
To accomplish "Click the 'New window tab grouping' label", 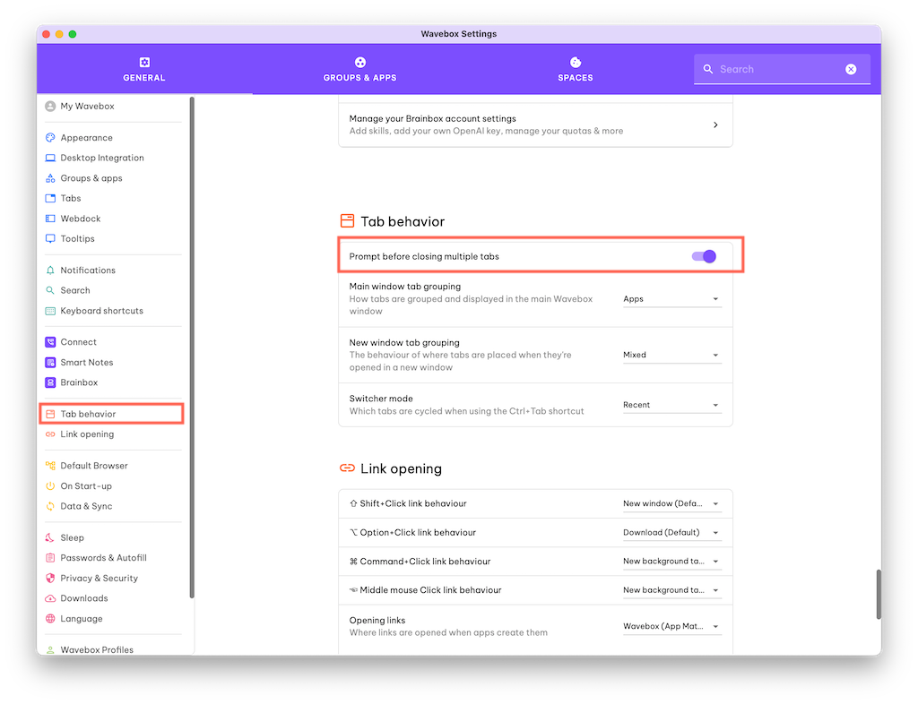I will (x=404, y=343).
